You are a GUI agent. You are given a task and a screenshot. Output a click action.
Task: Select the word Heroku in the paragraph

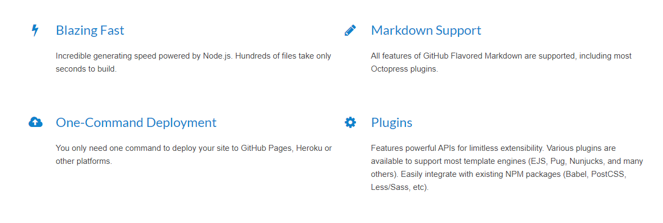click(309, 148)
